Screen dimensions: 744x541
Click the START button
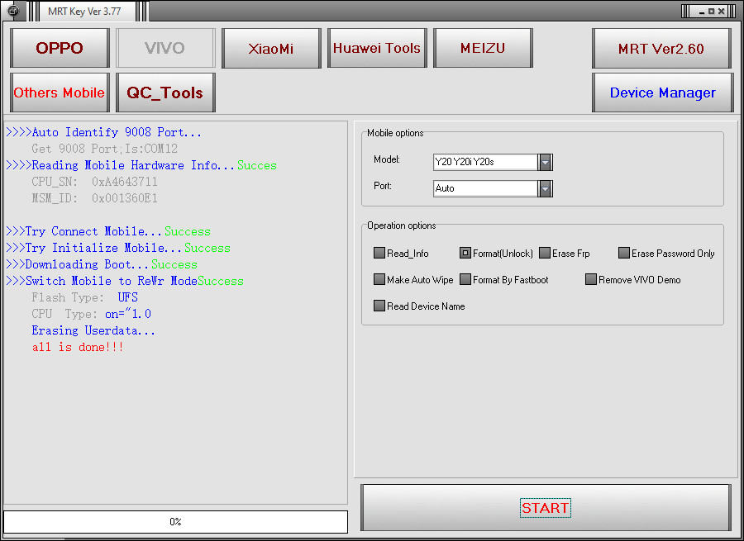point(546,508)
